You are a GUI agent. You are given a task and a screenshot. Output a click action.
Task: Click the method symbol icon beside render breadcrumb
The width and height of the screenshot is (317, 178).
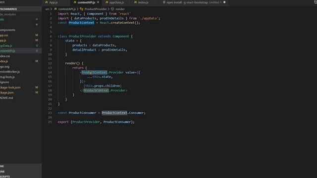112,9
